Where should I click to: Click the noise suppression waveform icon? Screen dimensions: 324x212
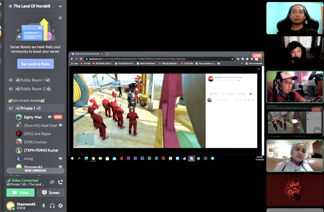point(52,182)
